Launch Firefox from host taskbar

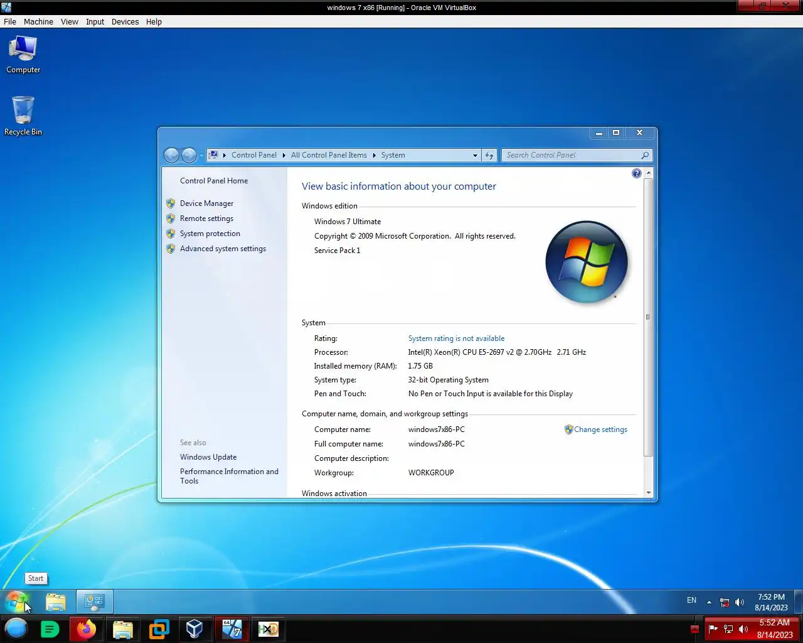tap(87, 629)
